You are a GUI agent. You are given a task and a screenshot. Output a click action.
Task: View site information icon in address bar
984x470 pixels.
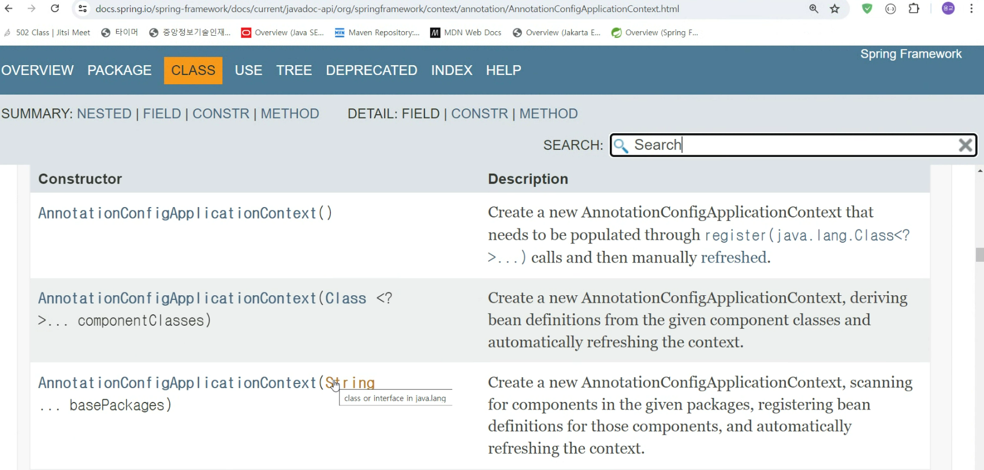[x=83, y=9]
